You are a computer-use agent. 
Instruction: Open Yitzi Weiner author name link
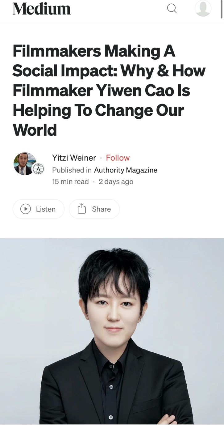[x=74, y=158]
